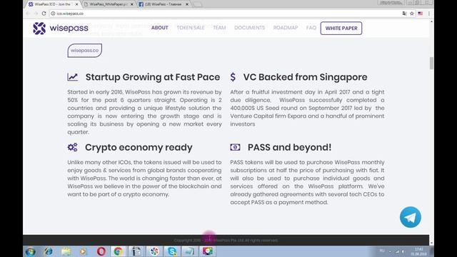
Task: Click the WHITE PAPER button
Action: pyautogui.click(x=341, y=29)
